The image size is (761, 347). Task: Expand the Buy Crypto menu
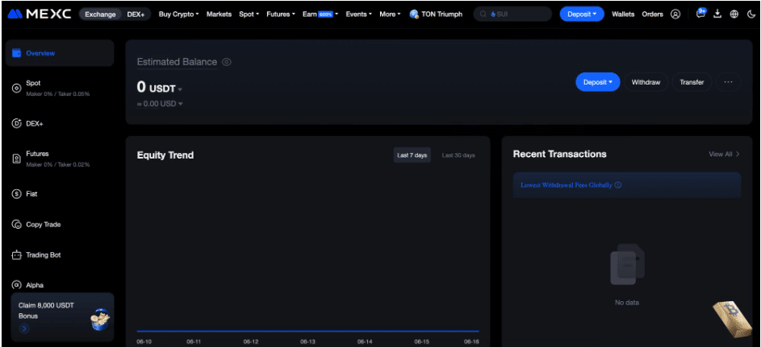(178, 14)
